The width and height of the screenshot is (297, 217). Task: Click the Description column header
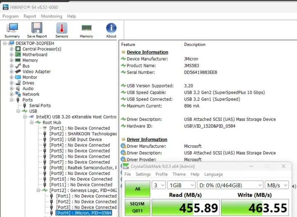(195, 45)
